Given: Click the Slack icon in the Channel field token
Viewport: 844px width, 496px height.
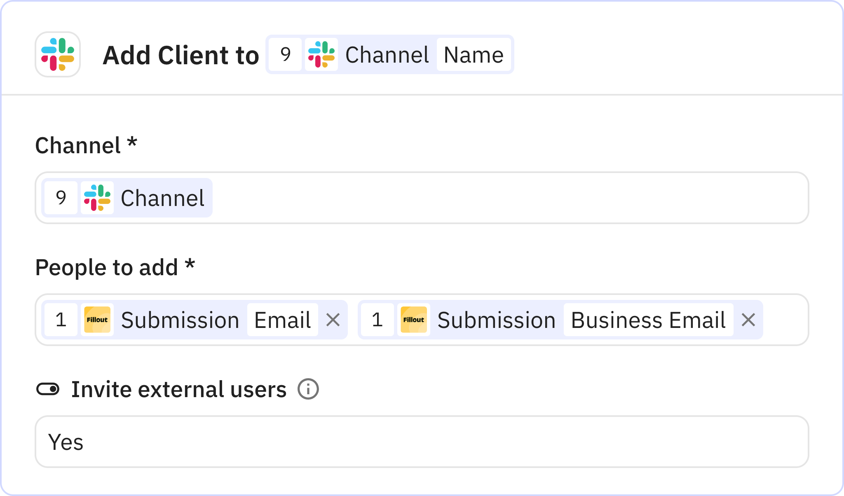Looking at the screenshot, I should point(98,198).
